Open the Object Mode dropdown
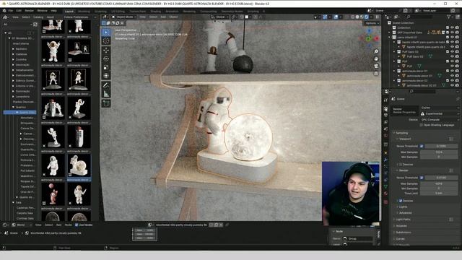Image resolution: width=462 pixels, height=260 pixels. [x=124, y=17]
